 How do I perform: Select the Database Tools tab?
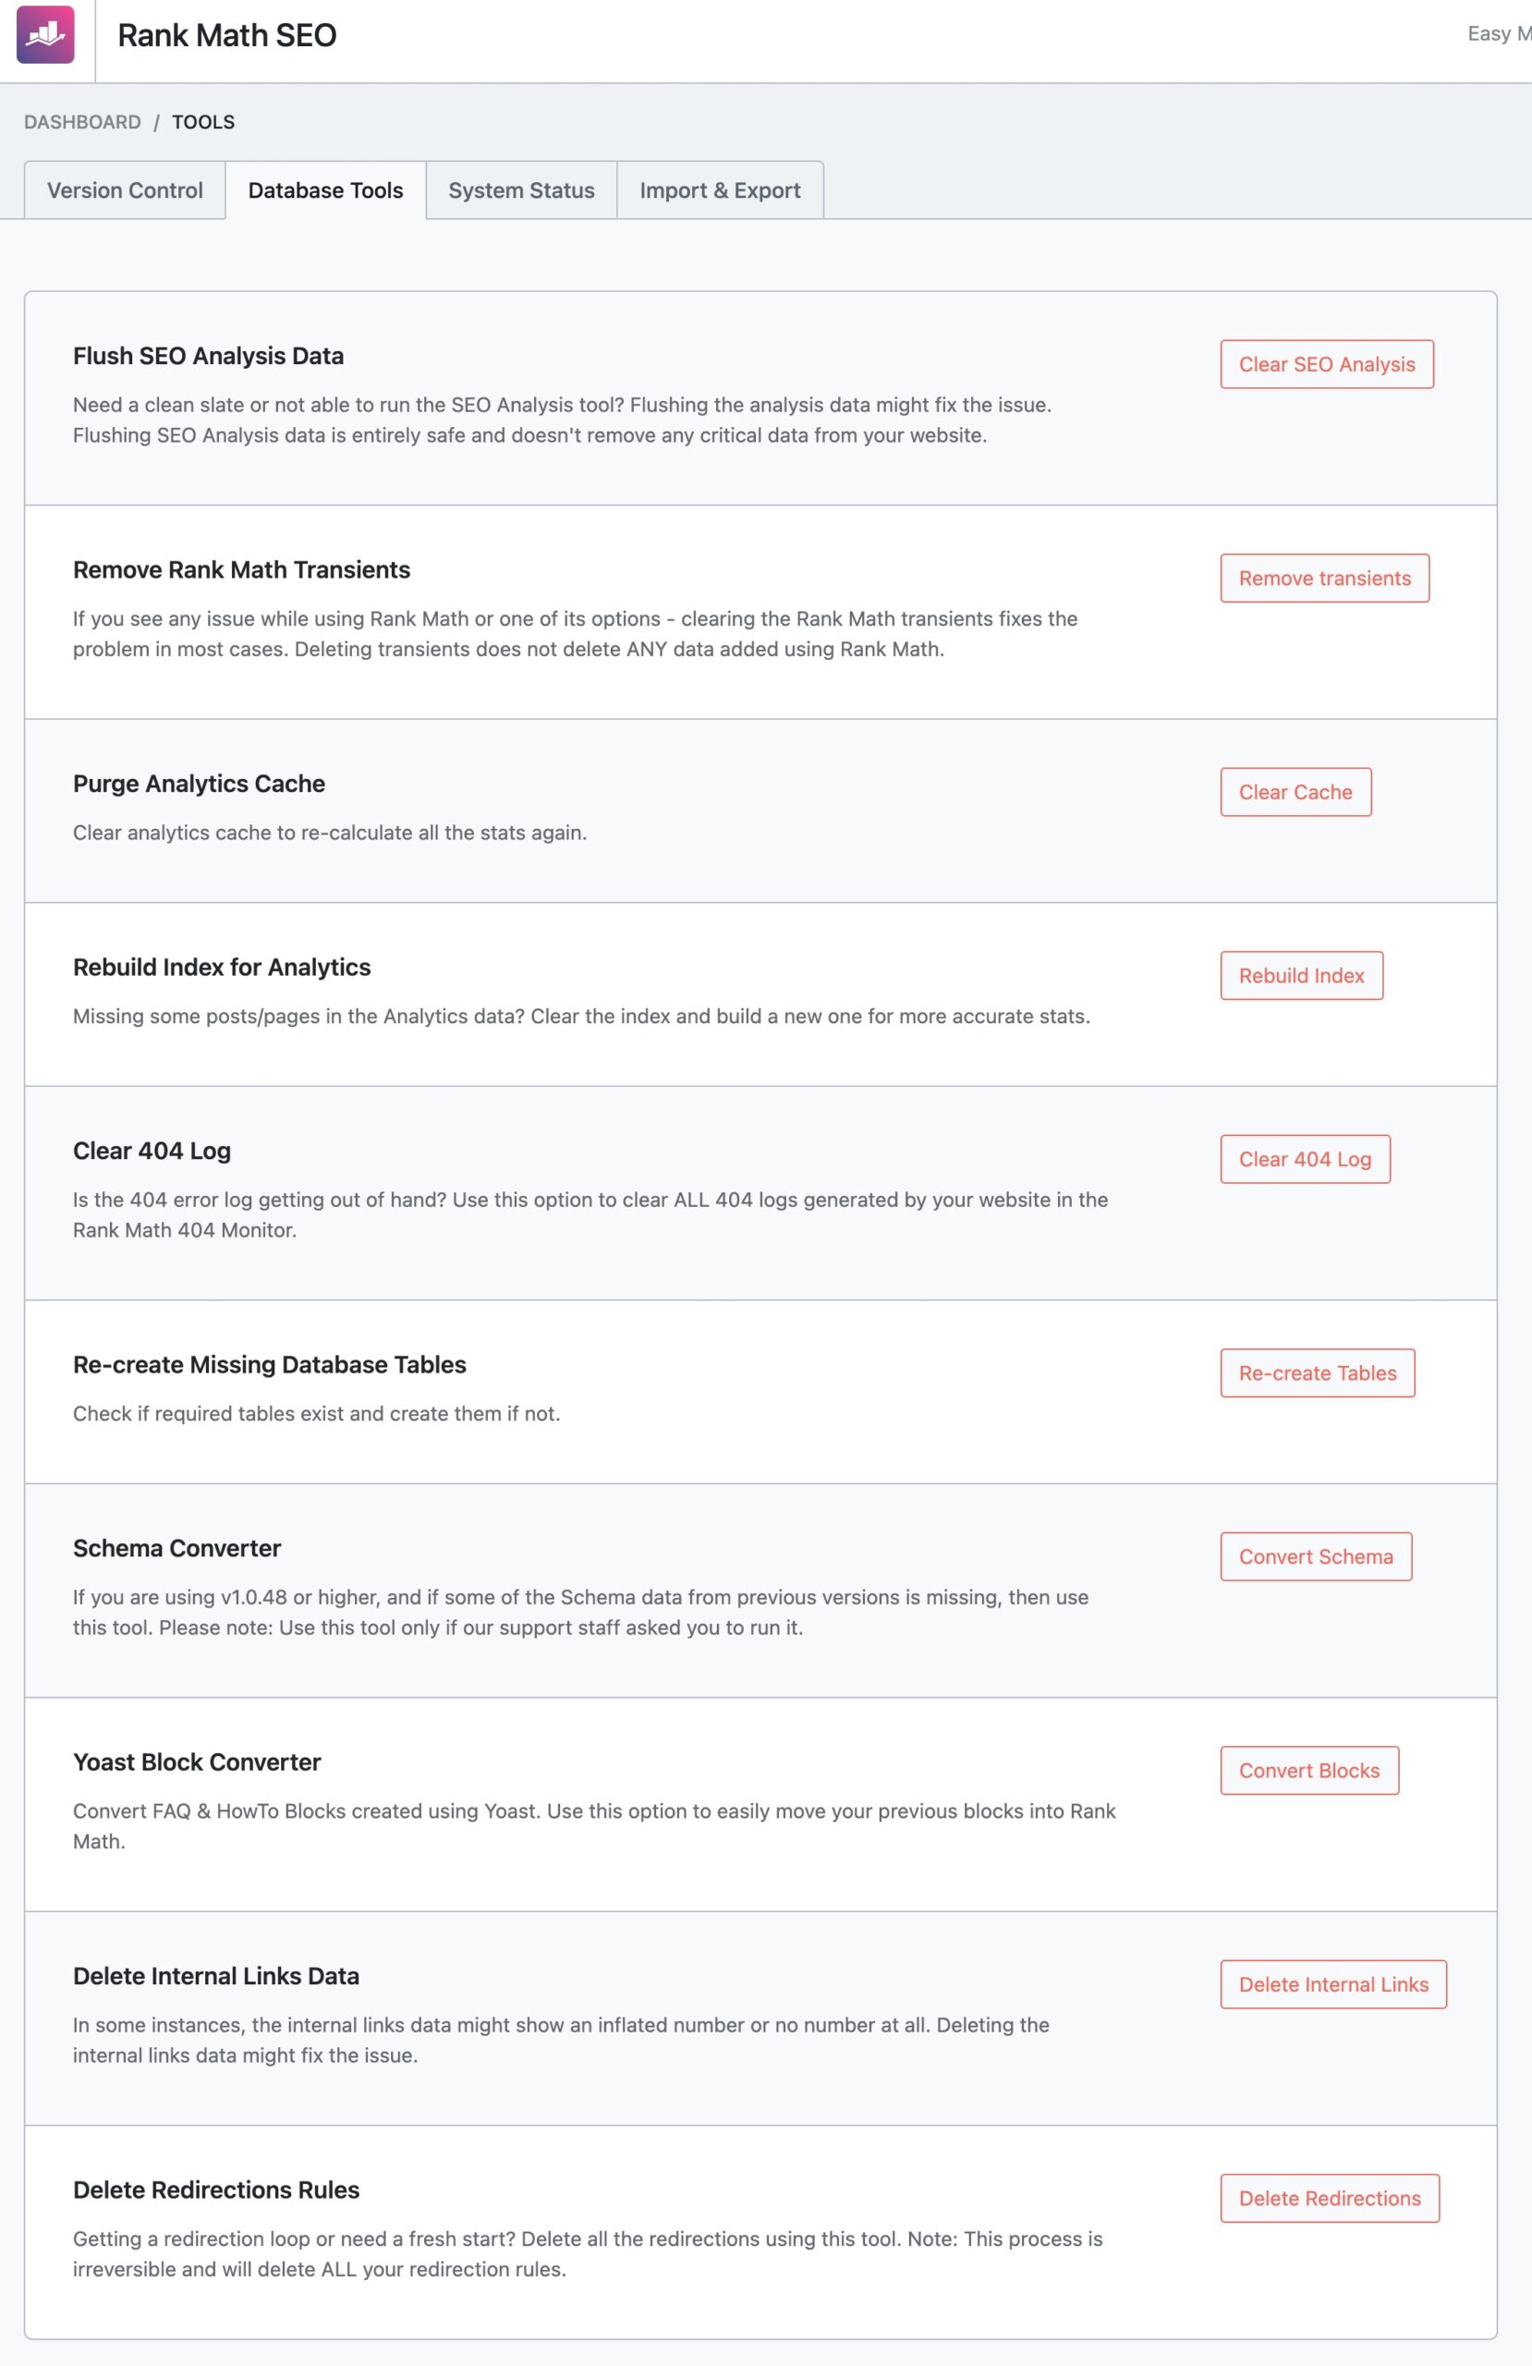coord(325,189)
